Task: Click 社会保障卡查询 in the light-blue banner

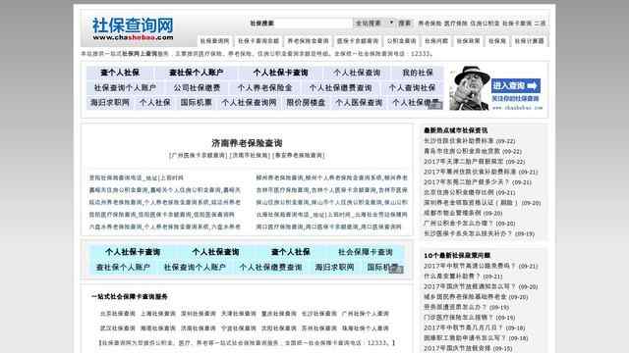Action: tap(365, 252)
